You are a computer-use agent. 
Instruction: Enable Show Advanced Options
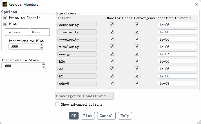57,104
